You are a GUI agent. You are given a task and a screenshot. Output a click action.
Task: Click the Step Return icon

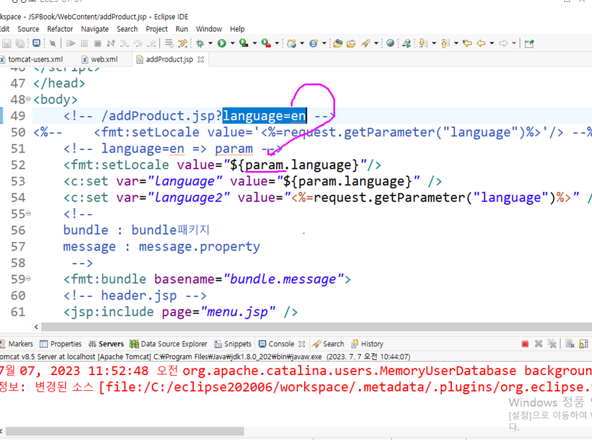[152, 43]
